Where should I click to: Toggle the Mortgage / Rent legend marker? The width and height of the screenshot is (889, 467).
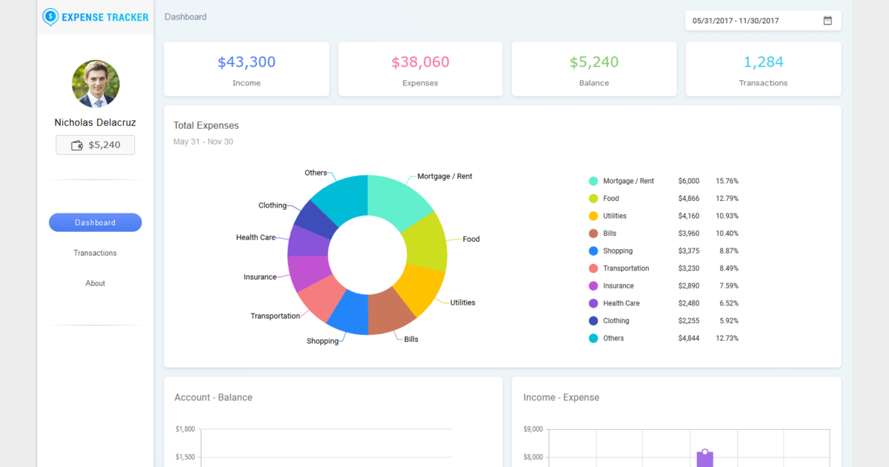[x=593, y=181]
